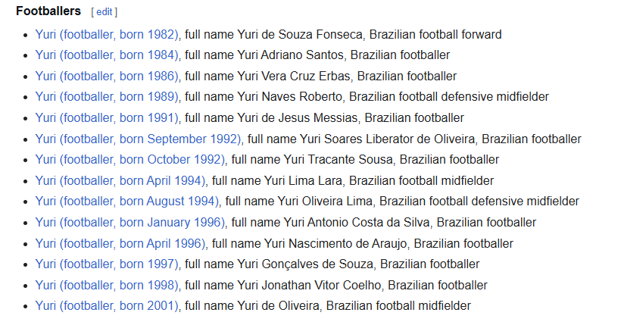Follow the Yuri (footballer, born 1986) link

pos(107,76)
